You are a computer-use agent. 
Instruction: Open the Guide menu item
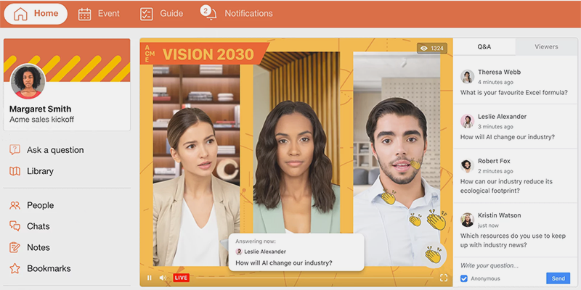pos(161,14)
